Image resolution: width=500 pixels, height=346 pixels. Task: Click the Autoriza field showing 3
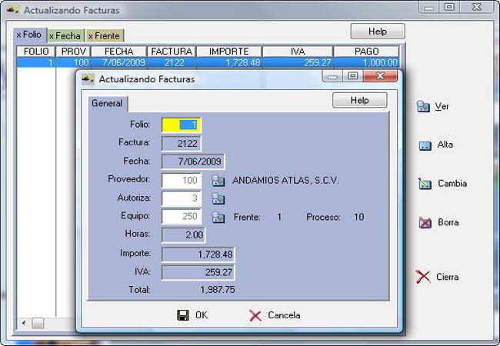point(181,198)
